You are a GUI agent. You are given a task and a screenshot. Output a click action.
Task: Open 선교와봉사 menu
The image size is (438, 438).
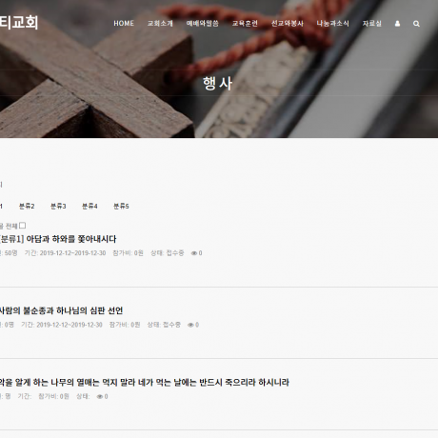click(x=288, y=24)
